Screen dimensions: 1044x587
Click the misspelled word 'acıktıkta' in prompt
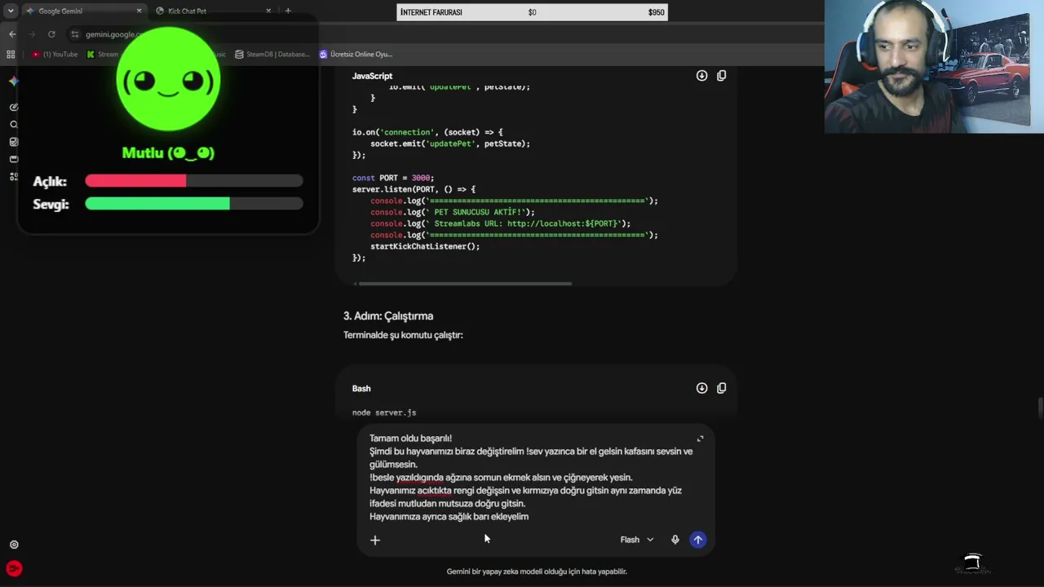[434, 491]
